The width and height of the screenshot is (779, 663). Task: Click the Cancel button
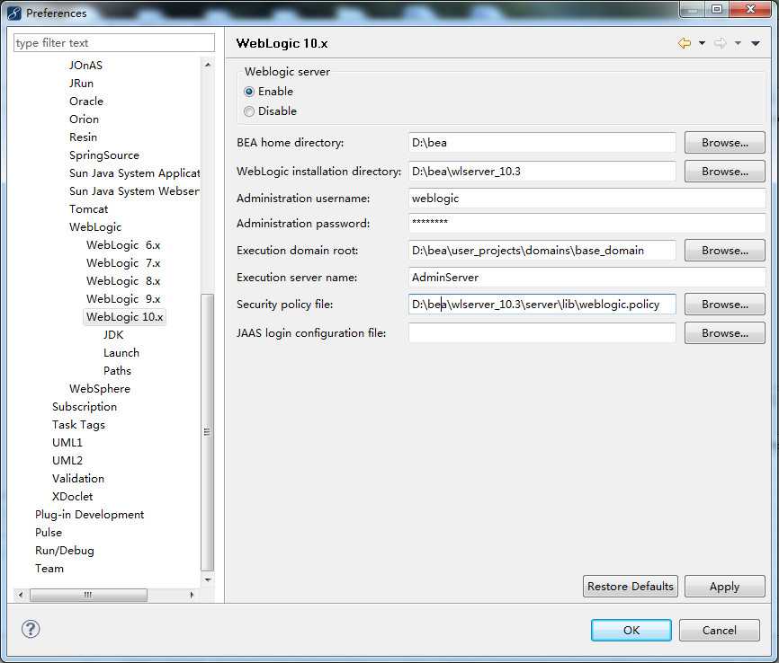(719, 631)
